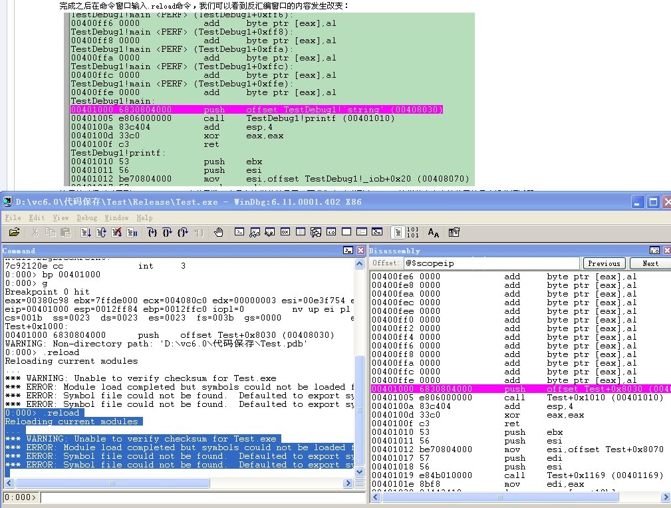Viewport: 671px width, 508px height.
Task: Click the Stop Debugging icon with red X
Action: pos(116,232)
